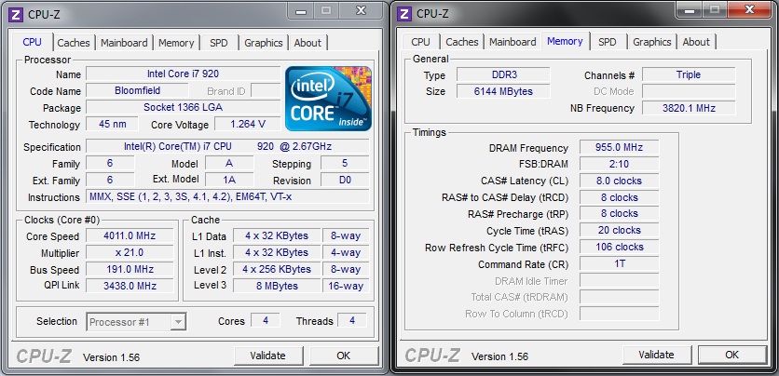Select the Memory tab in right CPU-Z window
This screenshot has width=779, height=376.
click(x=565, y=41)
